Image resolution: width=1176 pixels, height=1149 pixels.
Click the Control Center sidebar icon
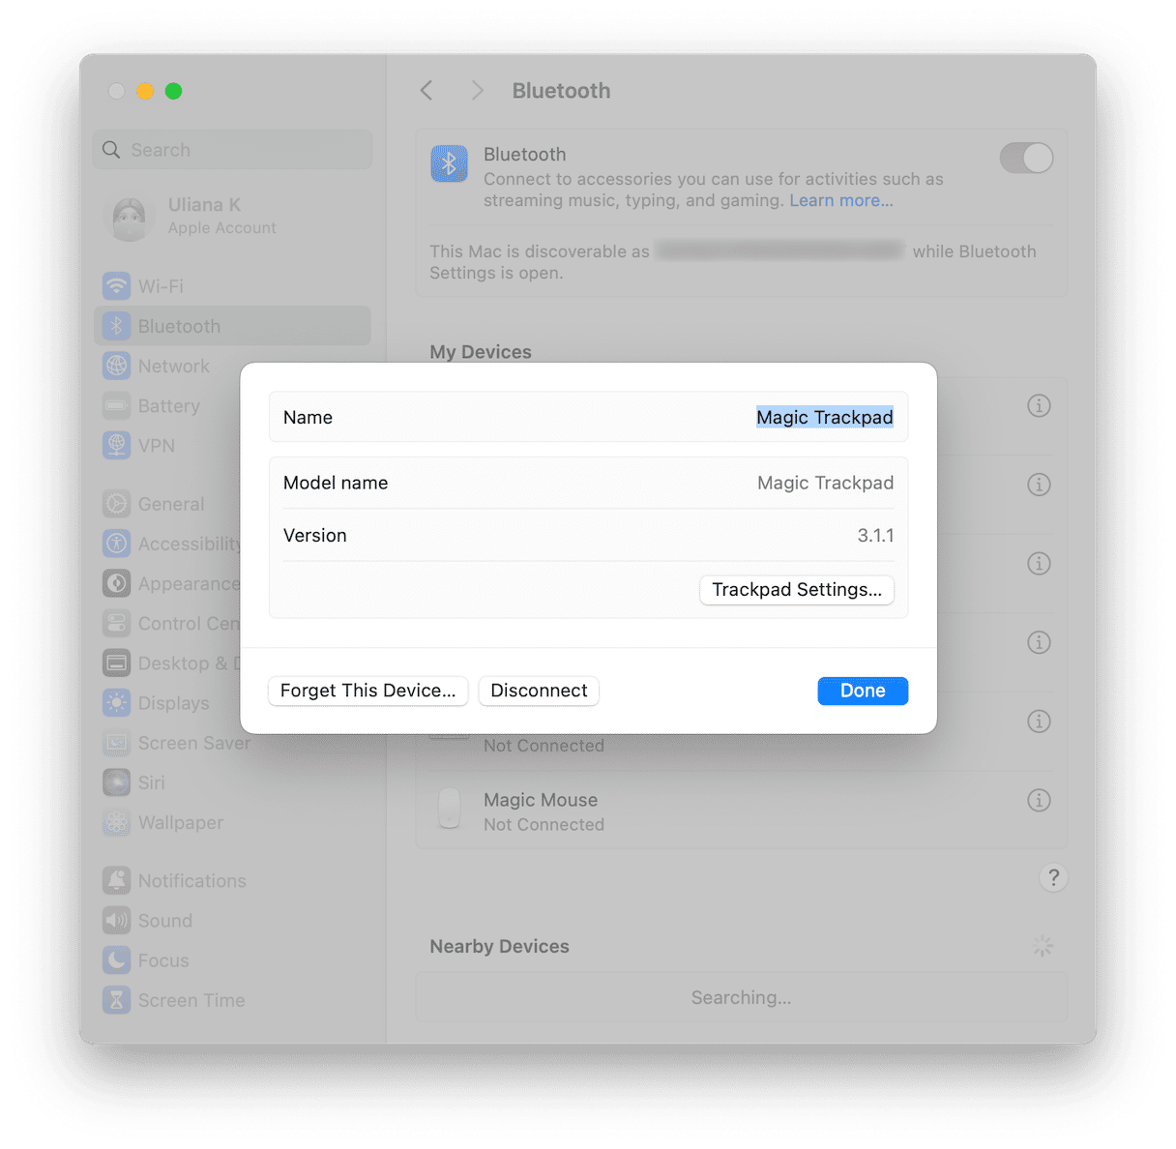pos(116,624)
